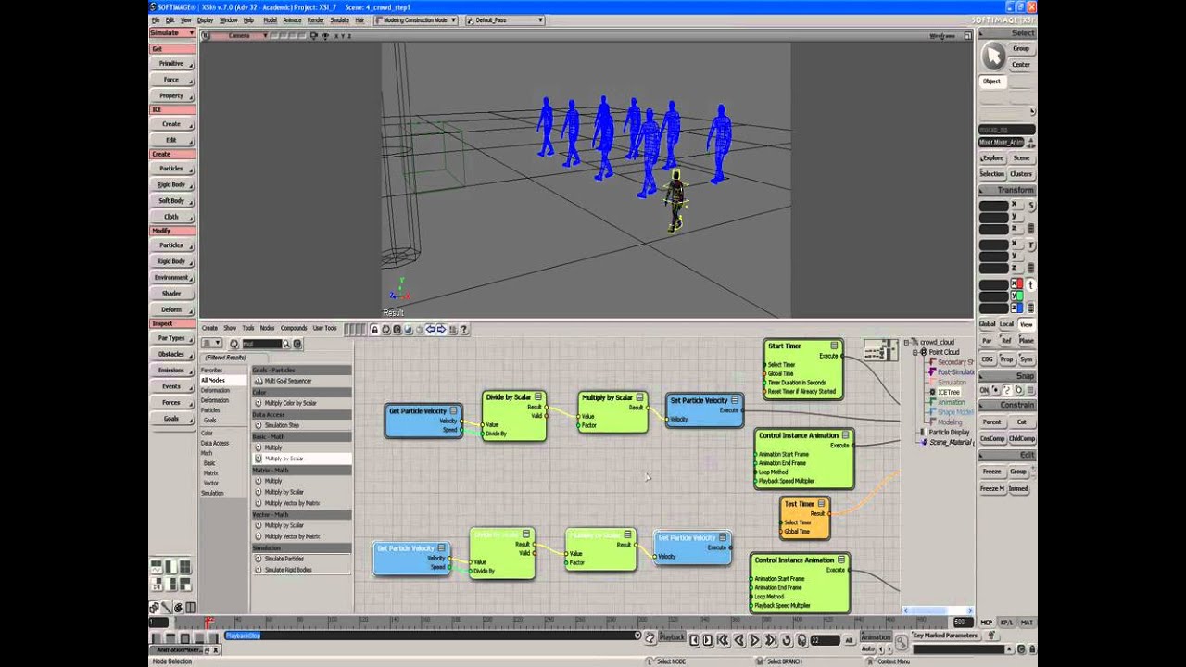Image resolution: width=1186 pixels, height=667 pixels.
Task: Activate the red X axis toggle
Action: point(1016,283)
